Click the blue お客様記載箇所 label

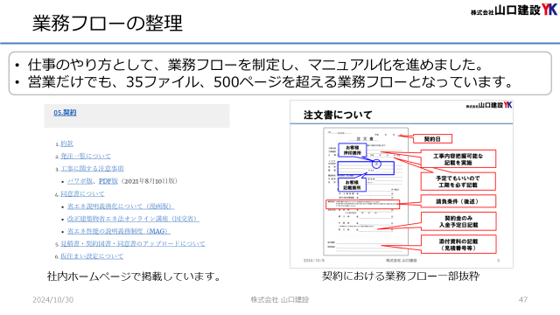(x=352, y=185)
